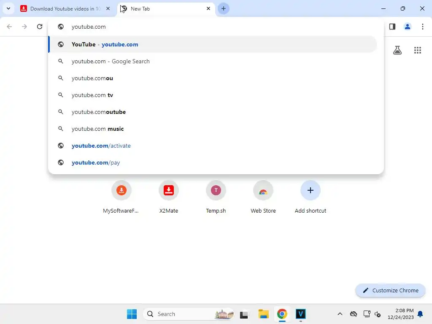432x324 pixels.
Task: Open the Web Store shortcut
Action: [x=263, y=197]
